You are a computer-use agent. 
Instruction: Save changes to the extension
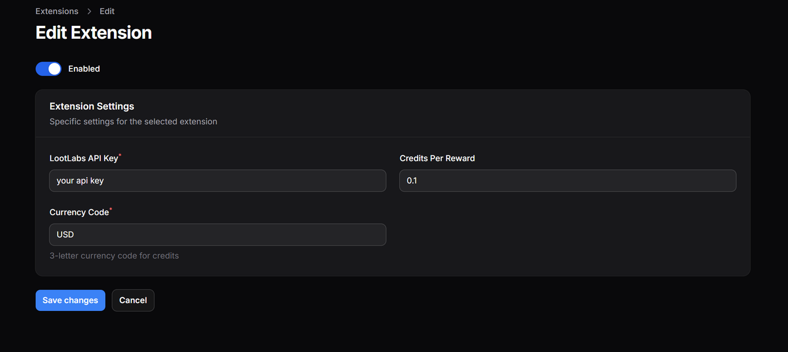coord(70,300)
